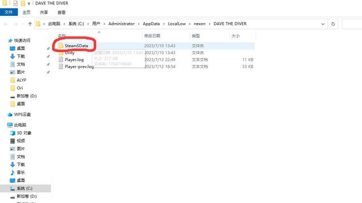
Task: Navigate to nexon in address bar
Action: click(200, 24)
